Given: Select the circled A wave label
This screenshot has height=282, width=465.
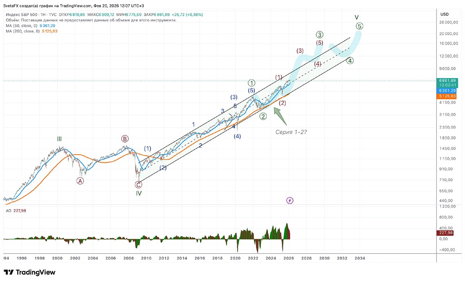Looking at the screenshot, I should (x=80, y=181).
